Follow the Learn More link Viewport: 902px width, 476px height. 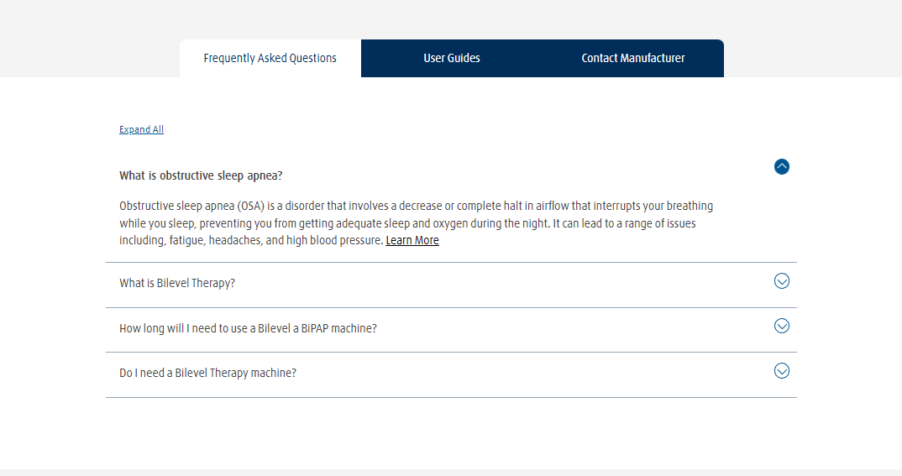pos(412,241)
